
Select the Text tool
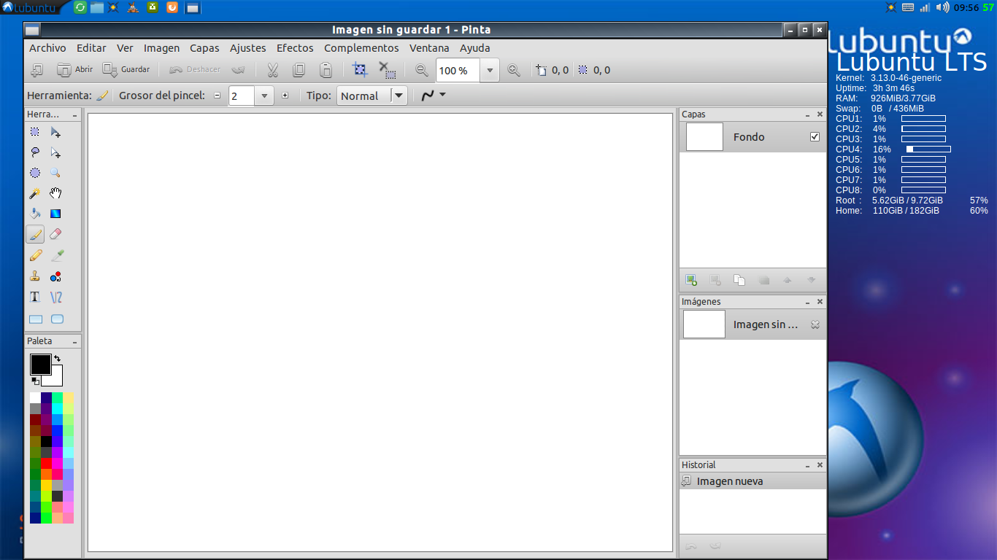34,297
